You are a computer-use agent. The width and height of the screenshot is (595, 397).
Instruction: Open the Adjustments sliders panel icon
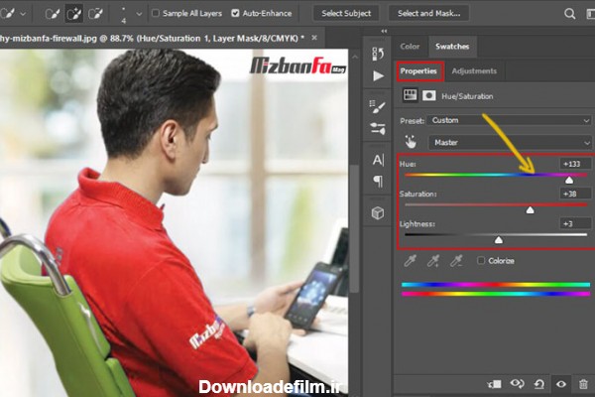[378, 128]
